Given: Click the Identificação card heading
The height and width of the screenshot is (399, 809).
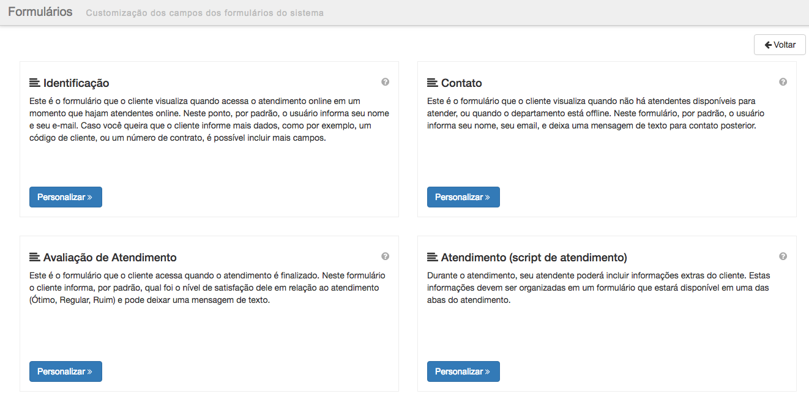Looking at the screenshot, I should tap(76, 83).
